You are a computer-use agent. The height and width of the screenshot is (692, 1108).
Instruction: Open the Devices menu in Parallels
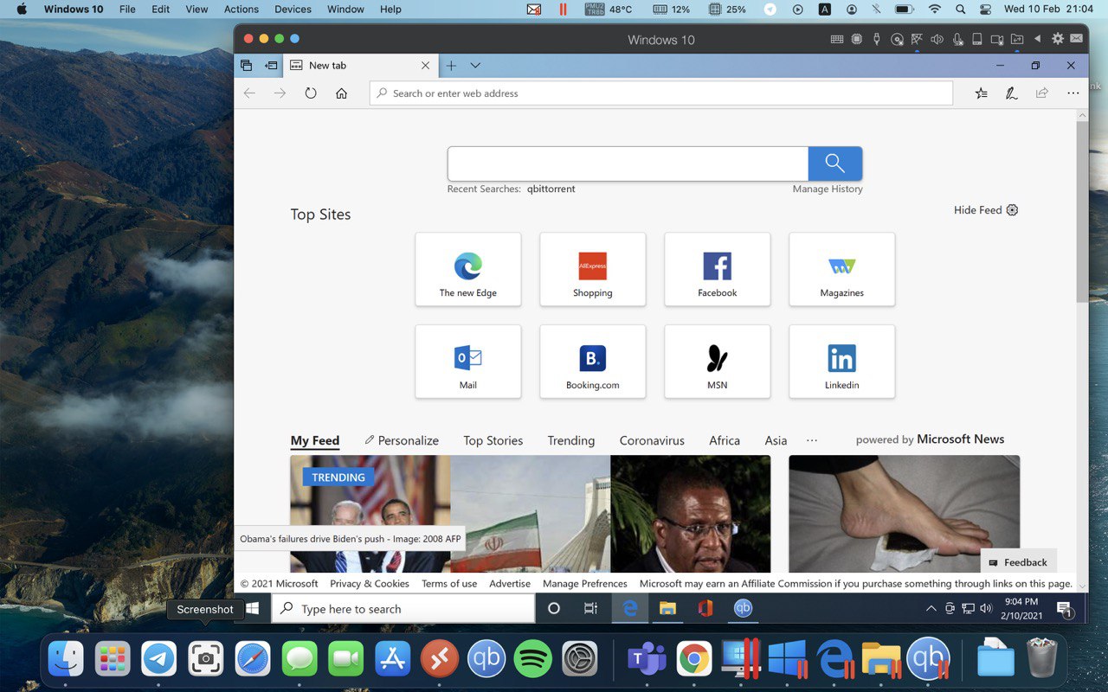point(293,10)
